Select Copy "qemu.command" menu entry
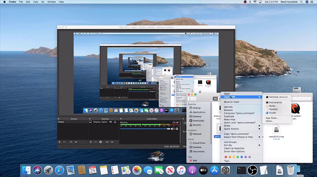 tap(236, 134)
